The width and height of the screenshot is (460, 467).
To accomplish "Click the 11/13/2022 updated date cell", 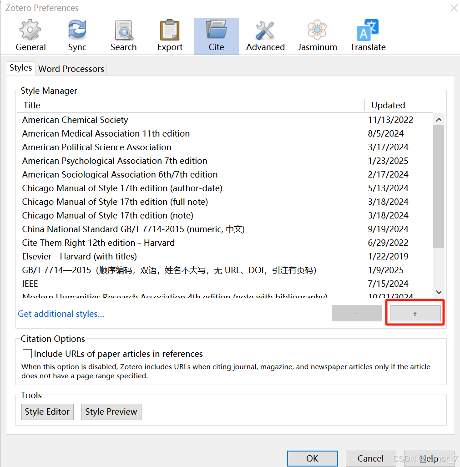I will tap(390, 120).
